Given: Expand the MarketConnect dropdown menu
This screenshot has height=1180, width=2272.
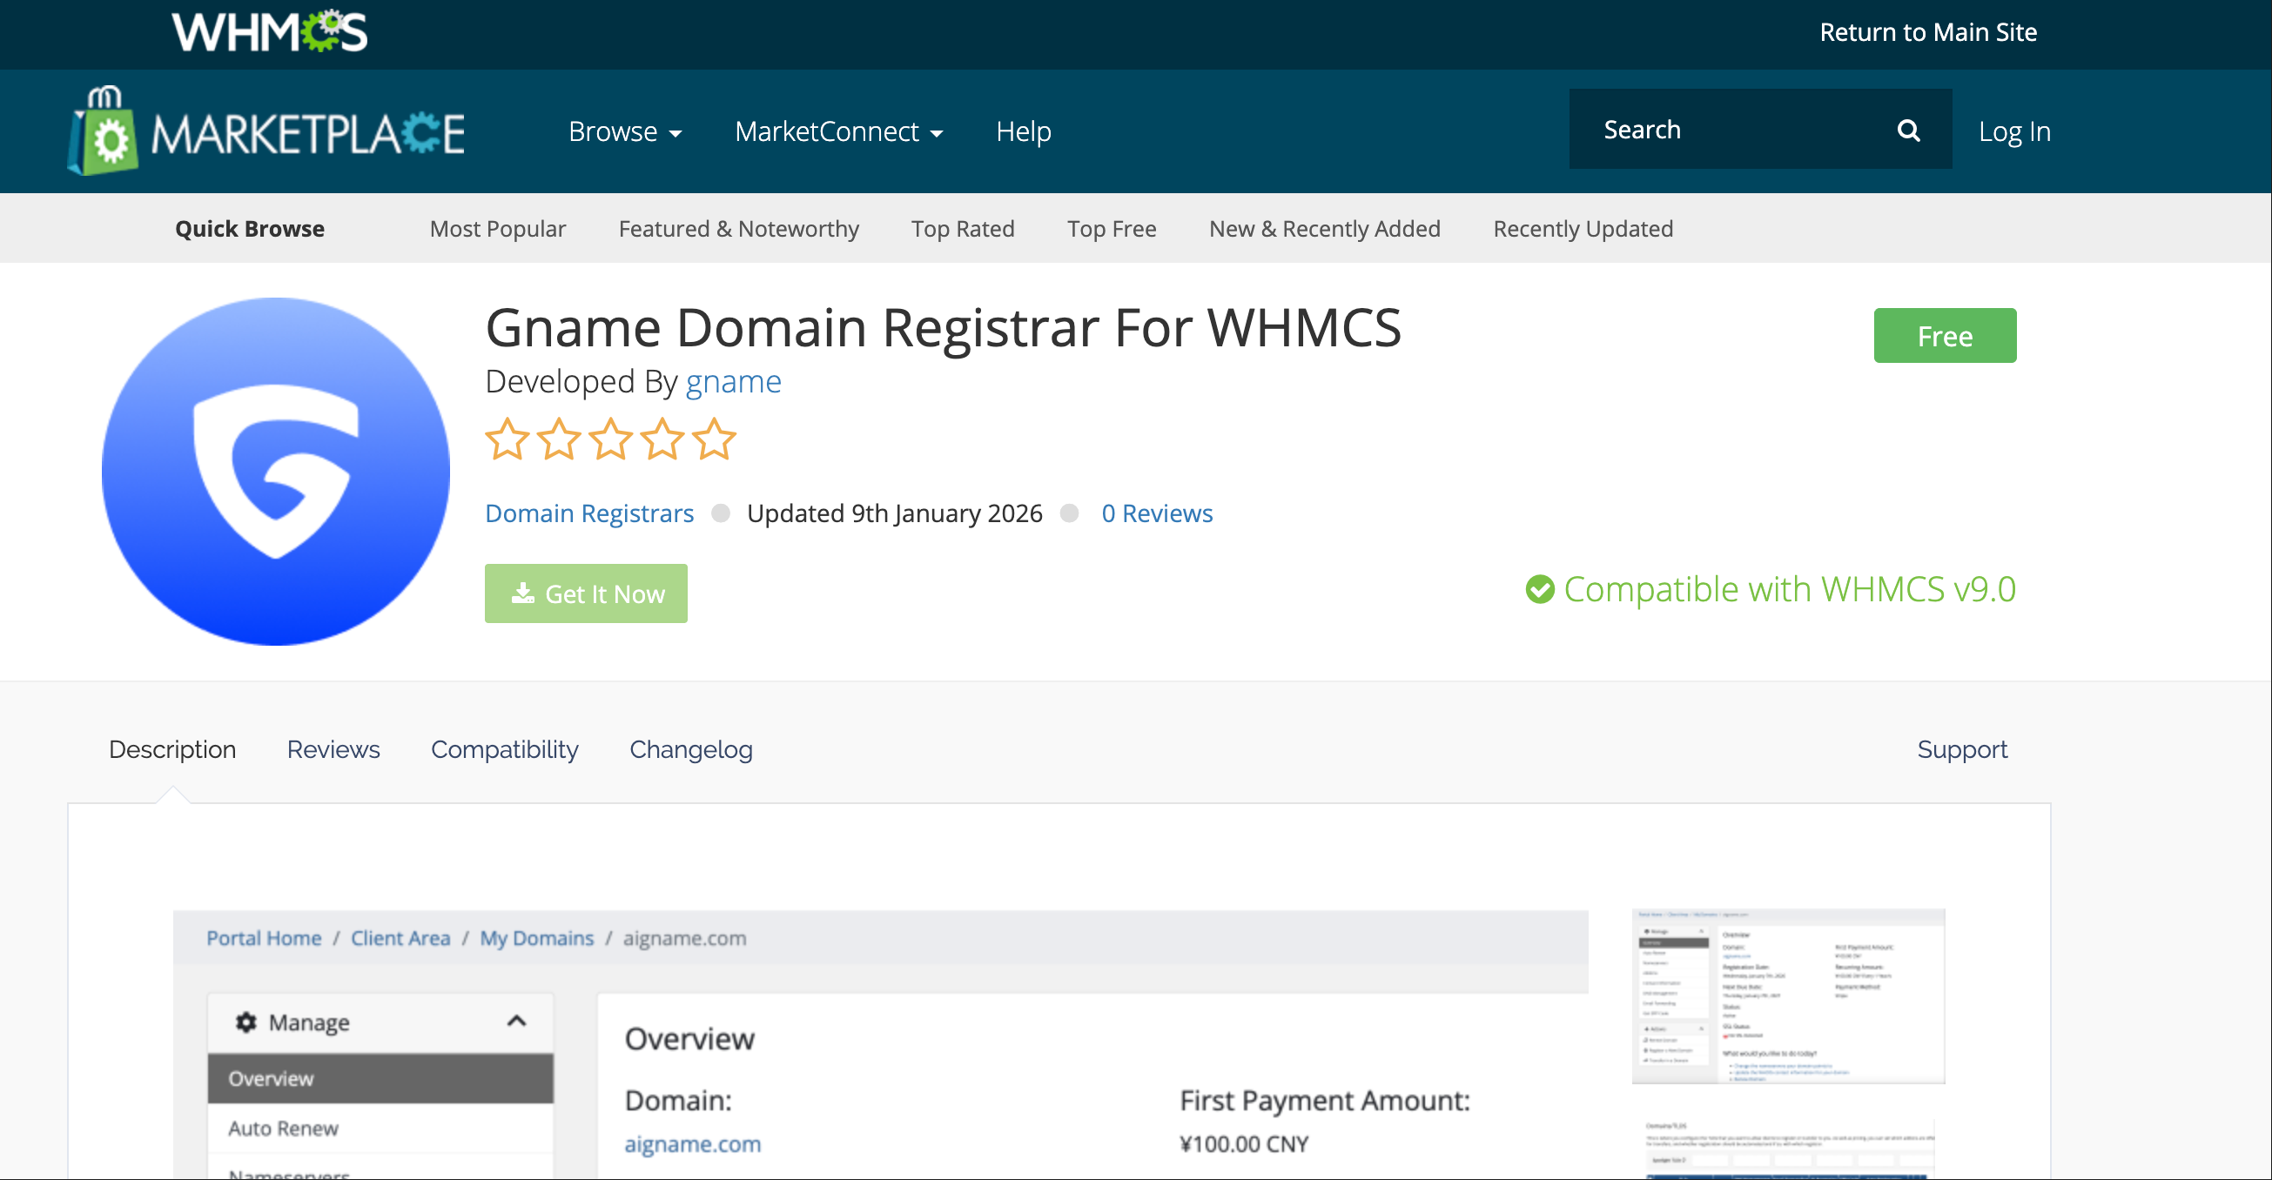Looking at the screenshot, I should pos(839,131).
